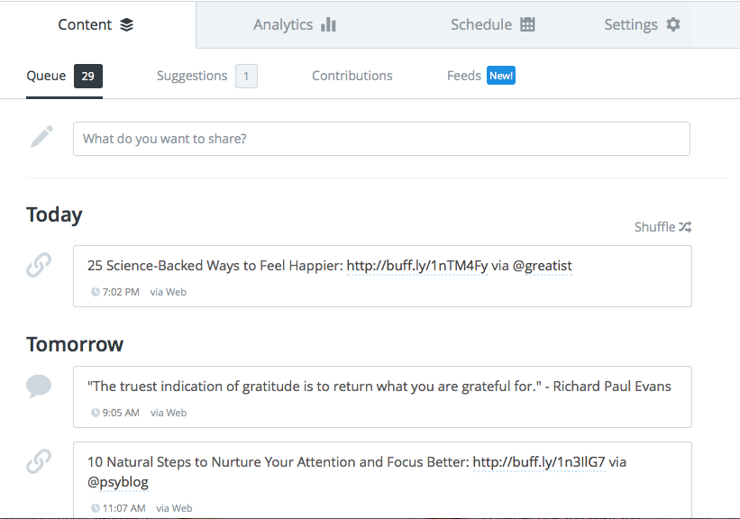Click the clock icon showing 7:02 PM

94,292
